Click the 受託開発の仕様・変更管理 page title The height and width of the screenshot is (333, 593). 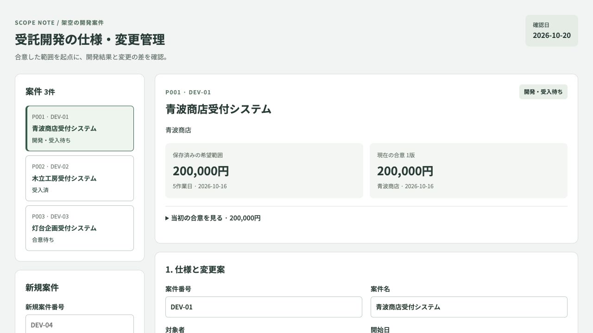pyautogui.click(x=90, y=40)
